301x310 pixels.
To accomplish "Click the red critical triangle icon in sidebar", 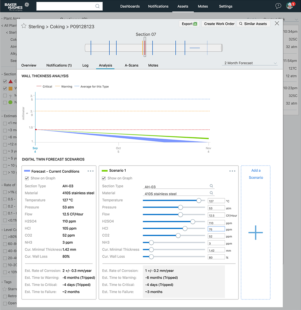I will click(x=11, y=81).
